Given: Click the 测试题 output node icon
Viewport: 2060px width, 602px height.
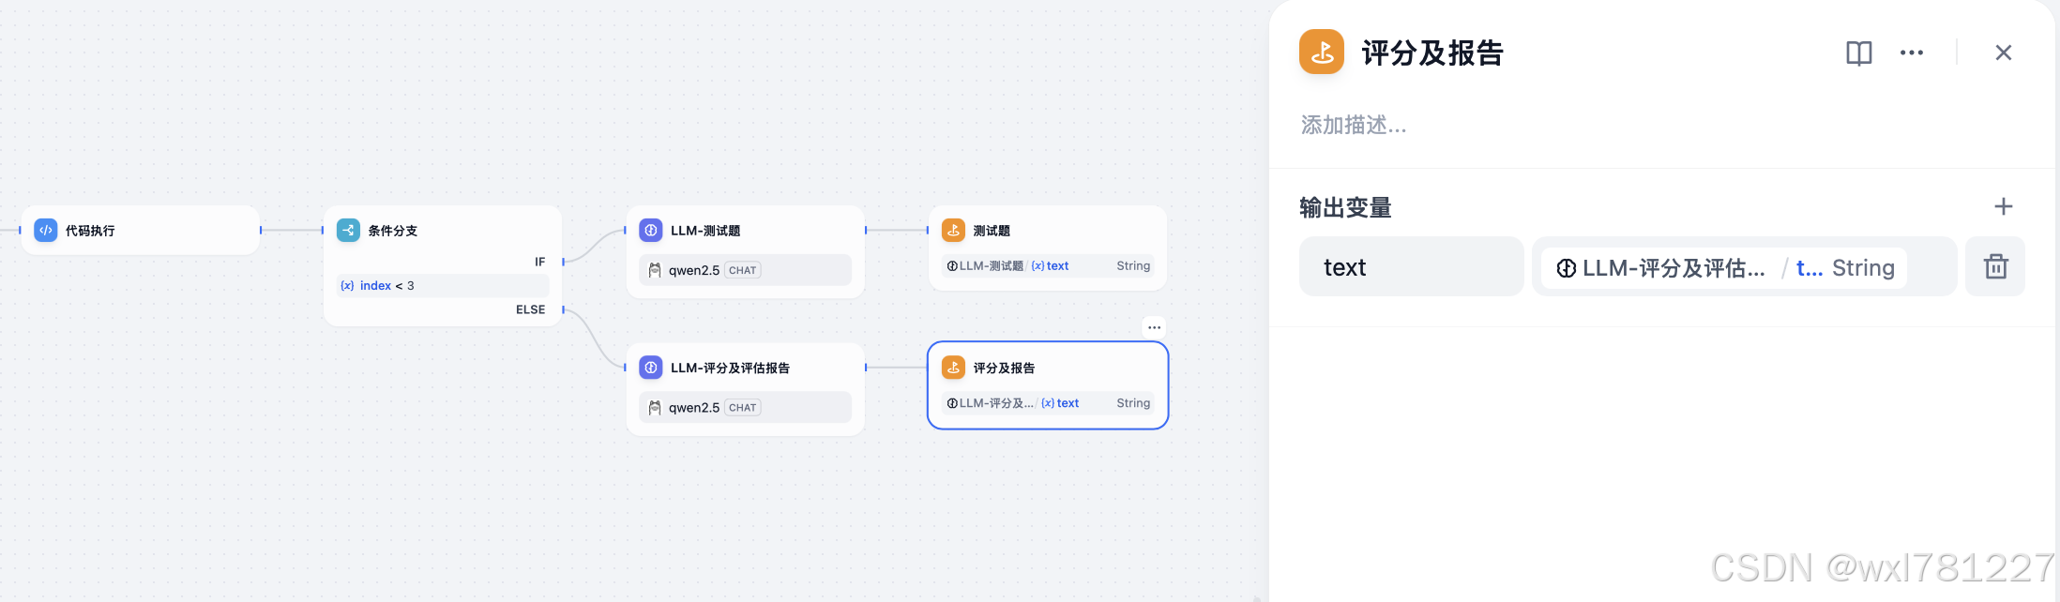Looking at the screenshot, I should point(953,230).
